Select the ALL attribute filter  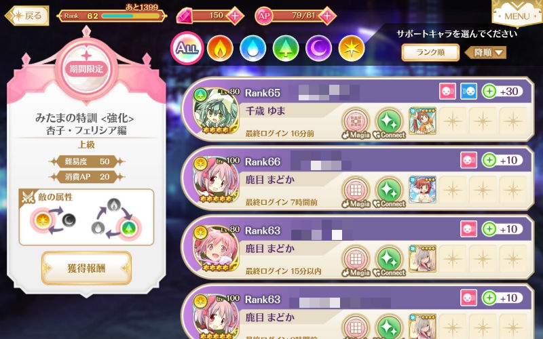coord(187,48)
